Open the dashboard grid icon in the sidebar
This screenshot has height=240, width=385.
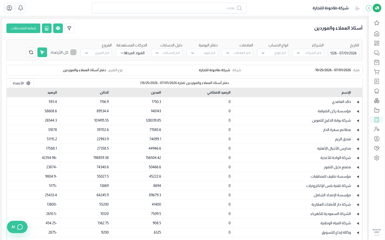coord(377,43)
